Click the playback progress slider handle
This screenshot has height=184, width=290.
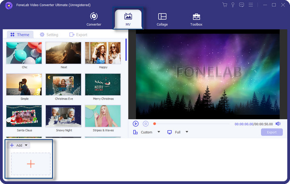tap(154, 124)
